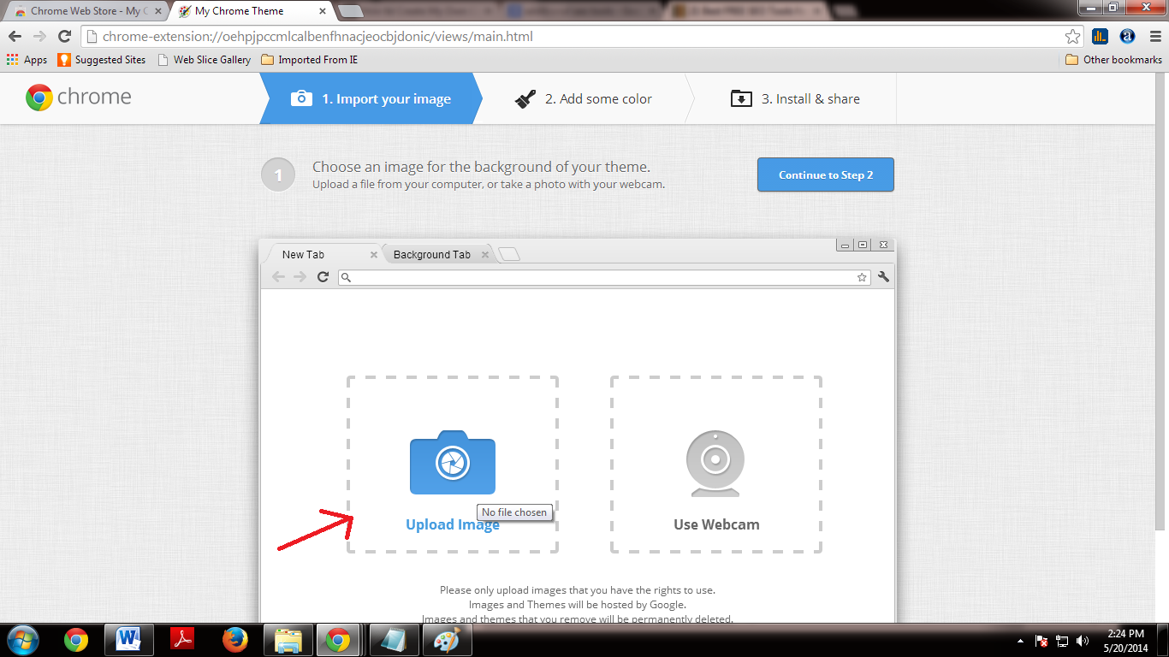Open Microsoft Word from the taskbar
The image size is (1169, 657).
[129, 640]
